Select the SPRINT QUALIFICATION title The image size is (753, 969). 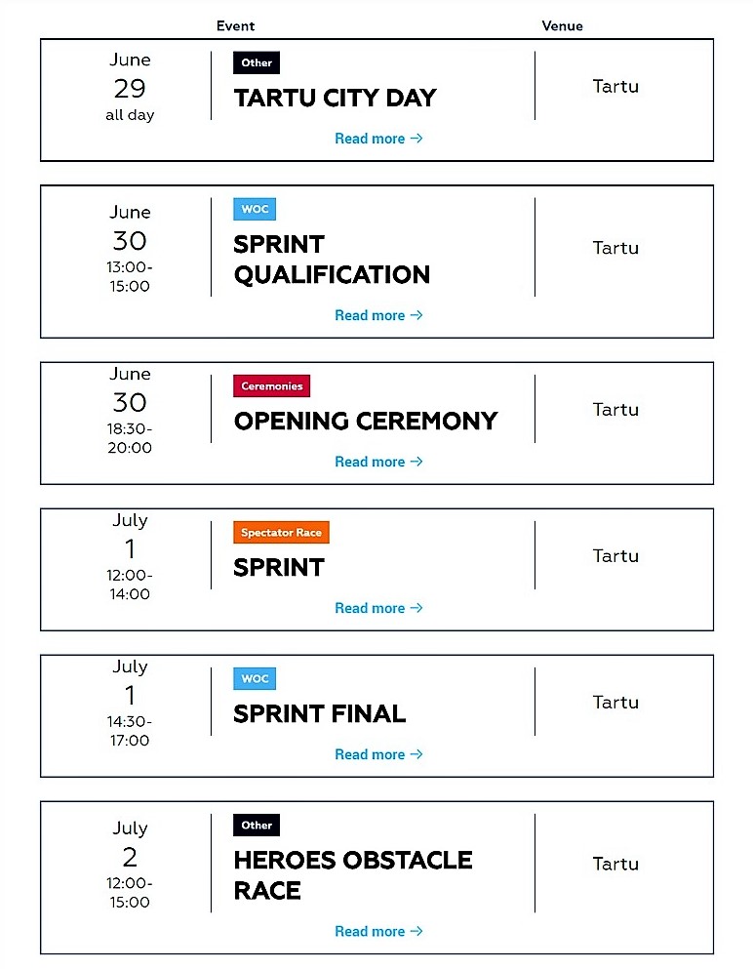pyautogui.click(x=332, y=260)
